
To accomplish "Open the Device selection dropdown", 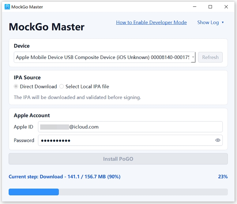I will pyautogui.click(x=105, y=57).
